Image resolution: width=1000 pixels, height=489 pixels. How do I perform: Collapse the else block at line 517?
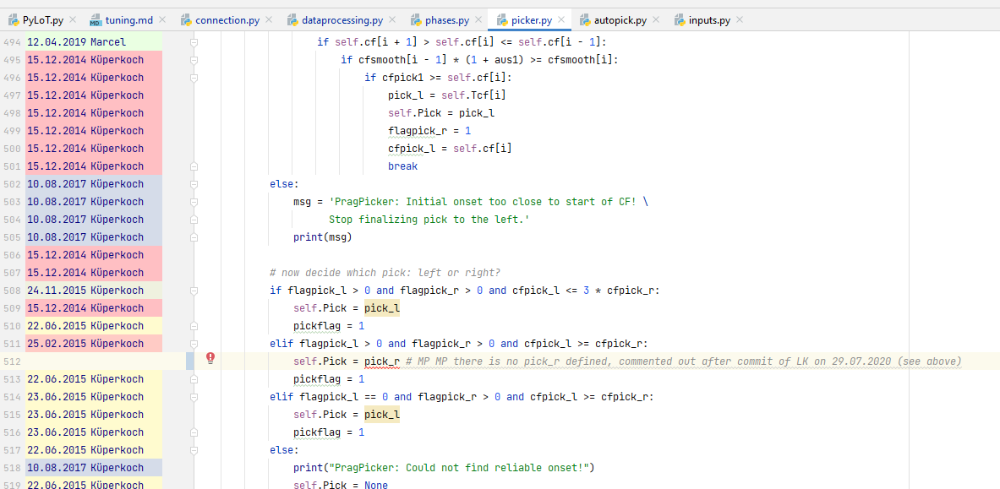click(194, 450)
